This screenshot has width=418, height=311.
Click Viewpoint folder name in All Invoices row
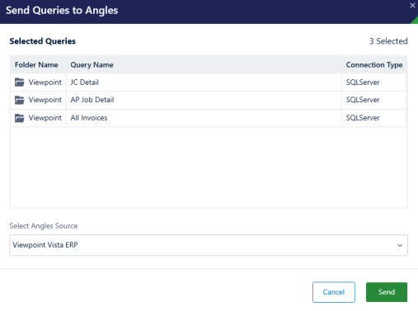pos(45,118)
